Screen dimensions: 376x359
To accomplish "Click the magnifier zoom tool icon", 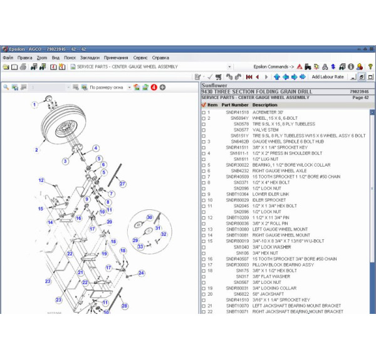I will [x=6, y=87].
